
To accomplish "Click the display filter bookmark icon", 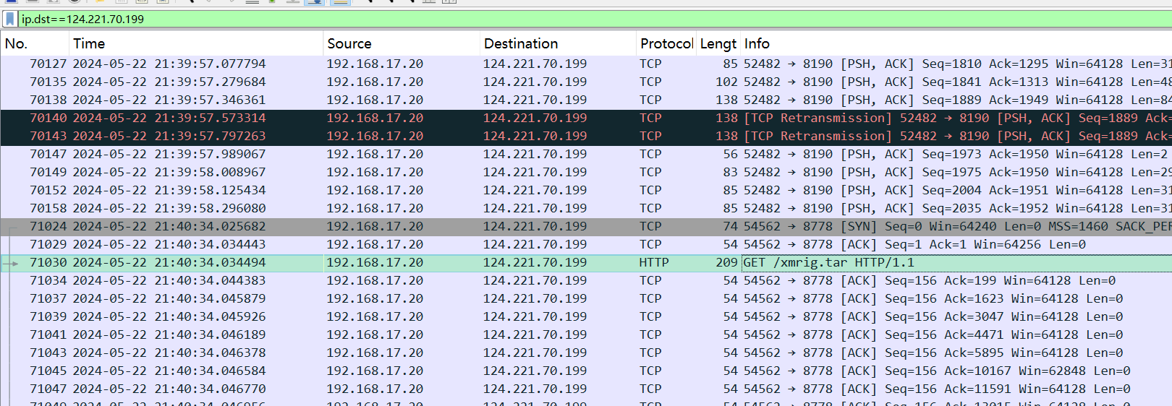I will pos(10,19).
